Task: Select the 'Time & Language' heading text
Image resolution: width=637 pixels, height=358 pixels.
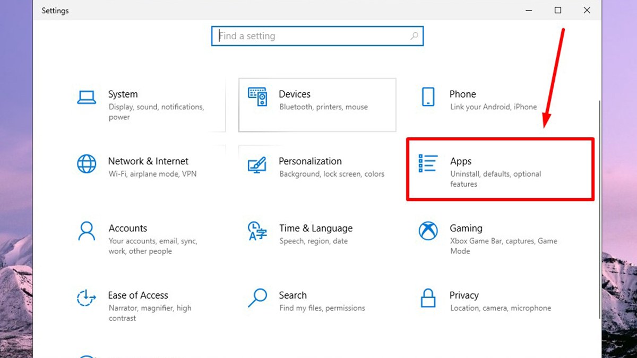Action: pos(316,229)
